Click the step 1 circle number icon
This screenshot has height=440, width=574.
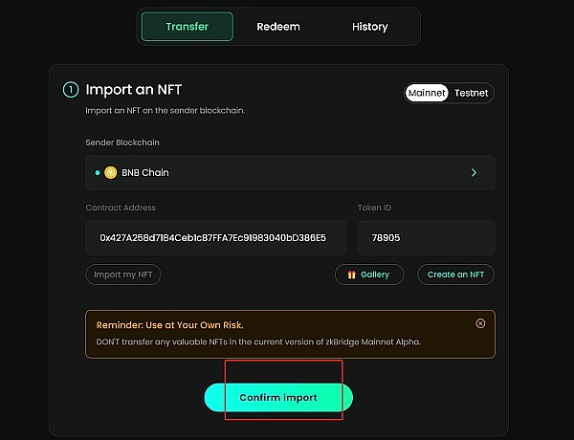pyautogui.click(x=70, y=90)
